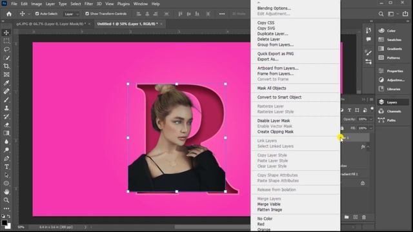Create a new group folder icon

click(347, 217)
